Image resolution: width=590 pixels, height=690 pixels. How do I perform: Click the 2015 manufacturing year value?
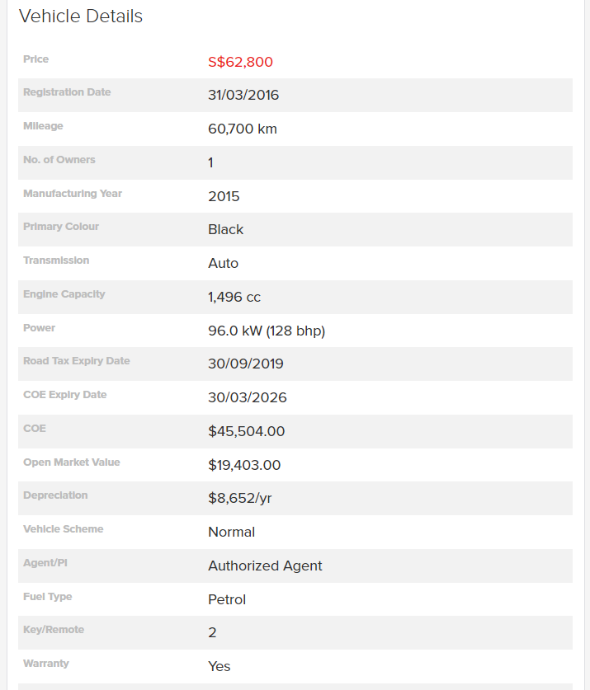pos(224,196)
